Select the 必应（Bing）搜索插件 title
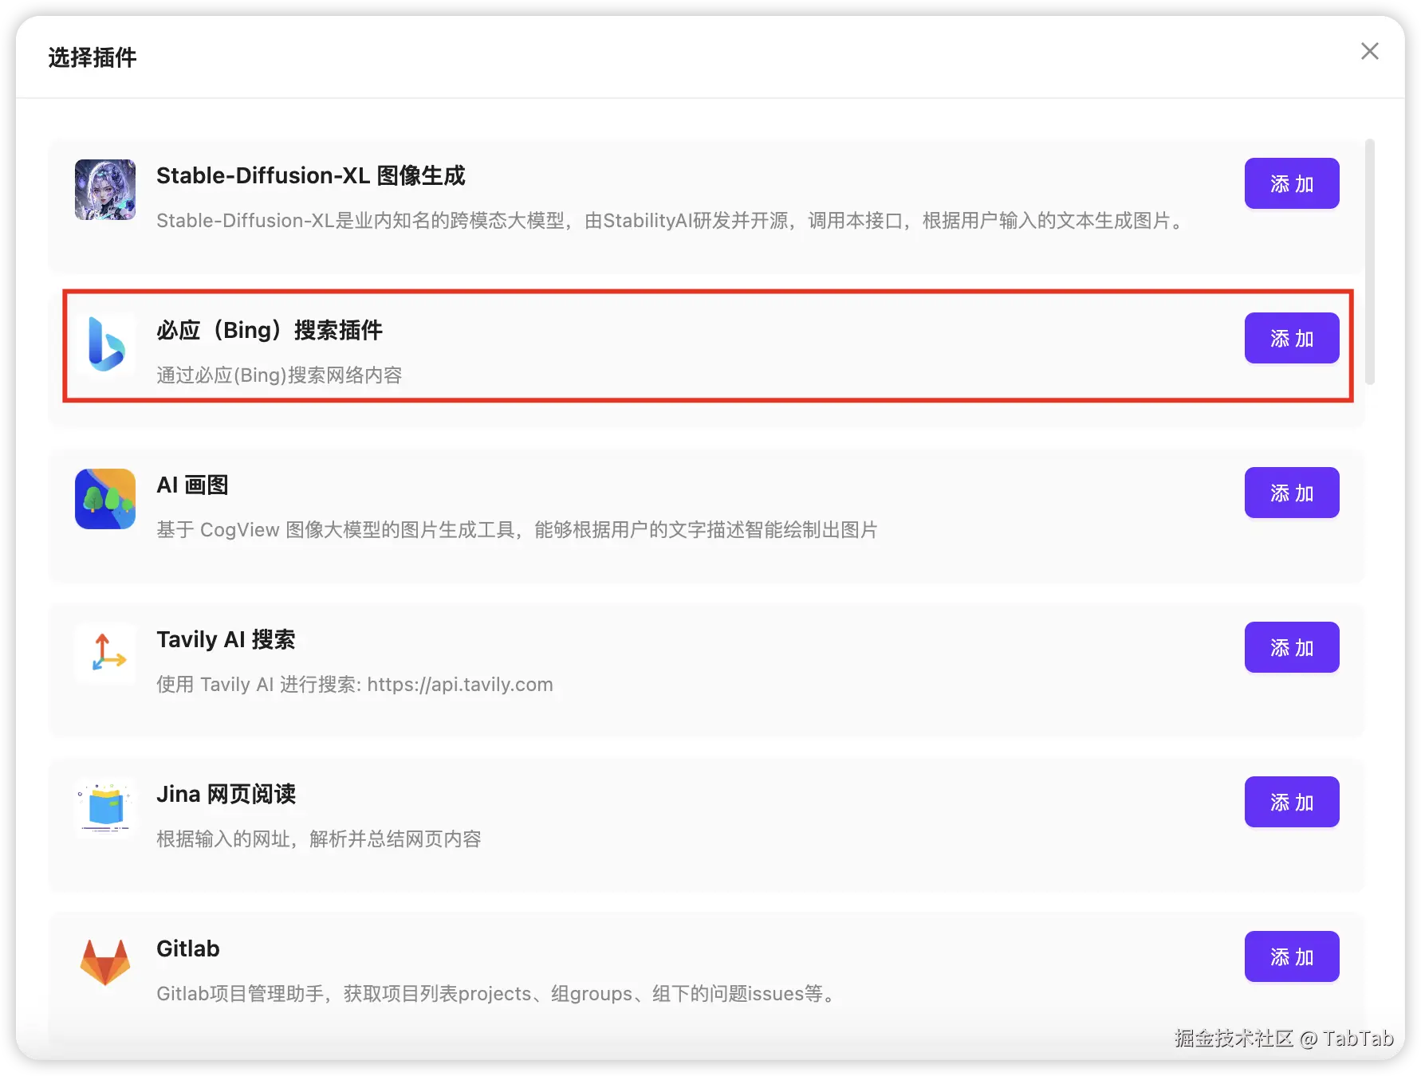Image resolution: width=1421 pixels, height=1076 pixels. [x=270, y=330]
